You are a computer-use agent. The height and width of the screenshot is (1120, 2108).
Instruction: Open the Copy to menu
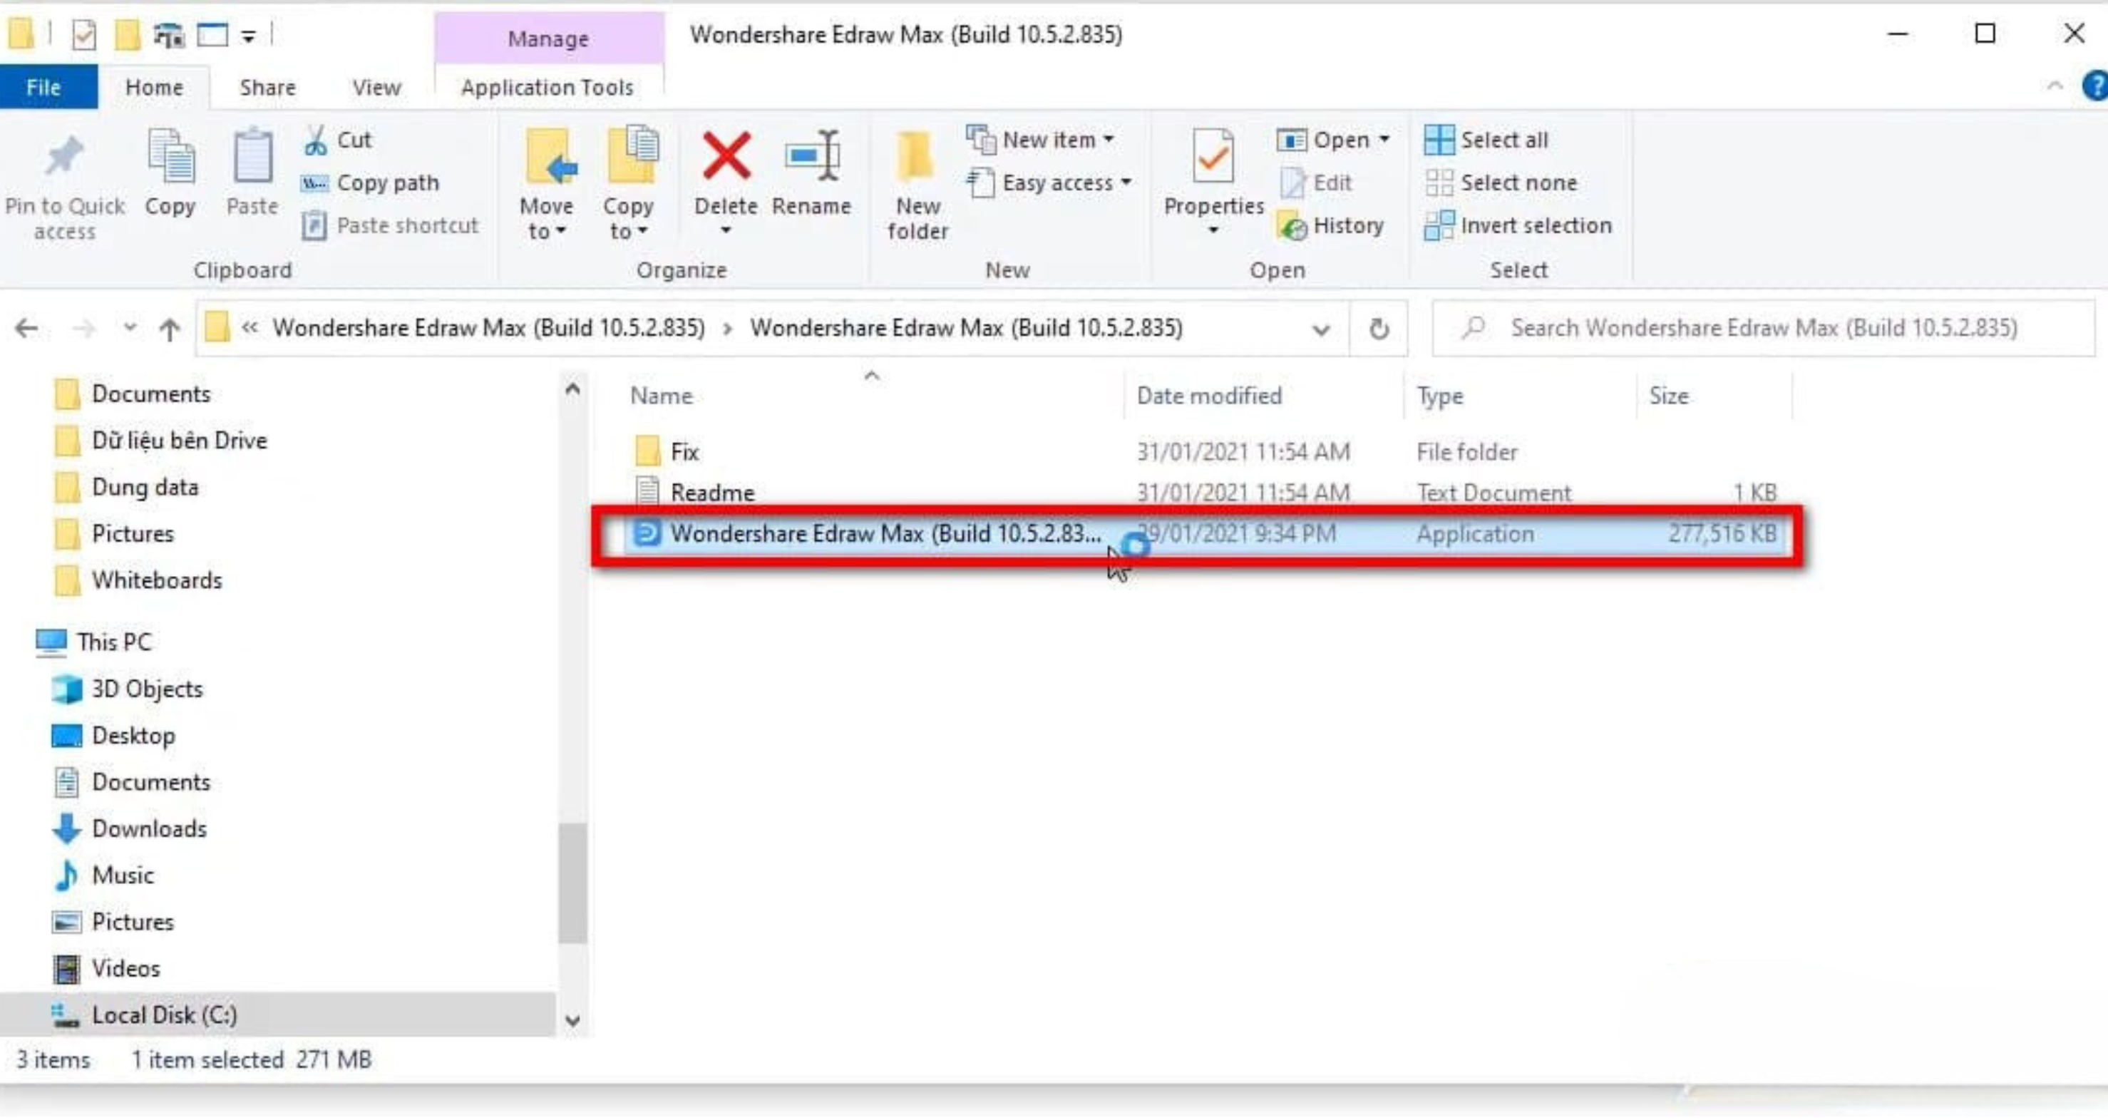629,184
